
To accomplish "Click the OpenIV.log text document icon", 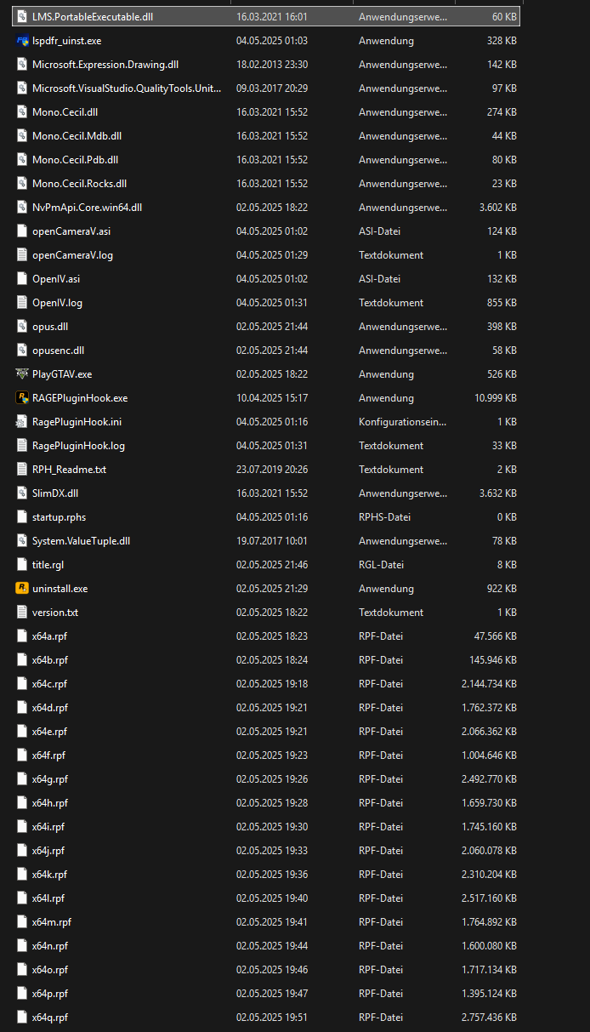I will [22, 303].
